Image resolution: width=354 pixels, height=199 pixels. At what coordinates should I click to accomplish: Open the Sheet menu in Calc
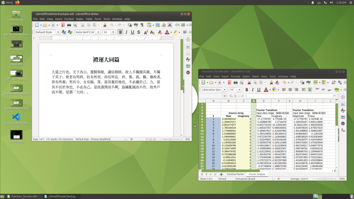255,76
